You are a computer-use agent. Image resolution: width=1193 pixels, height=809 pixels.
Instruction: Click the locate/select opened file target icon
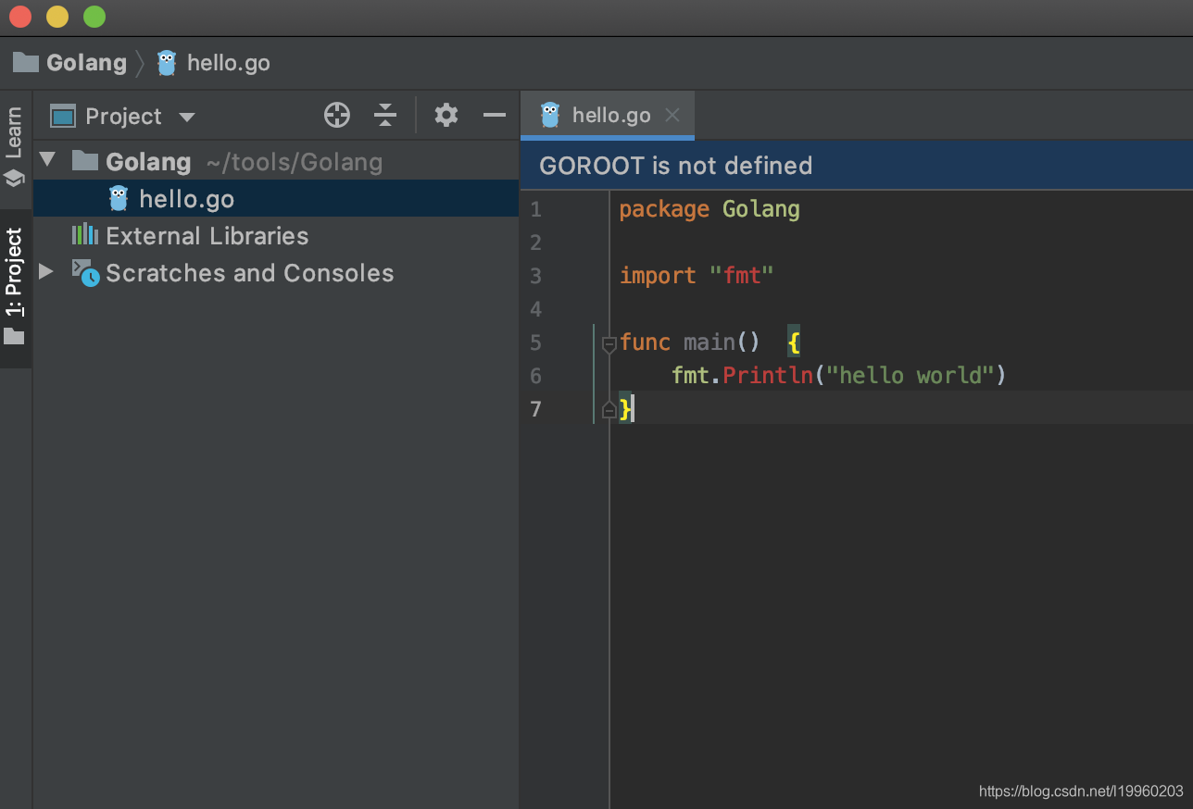point(337,116)
